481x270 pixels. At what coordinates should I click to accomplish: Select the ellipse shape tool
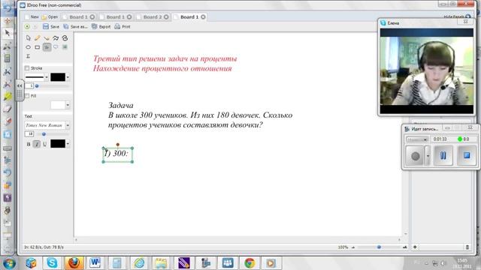click(29, 47)
